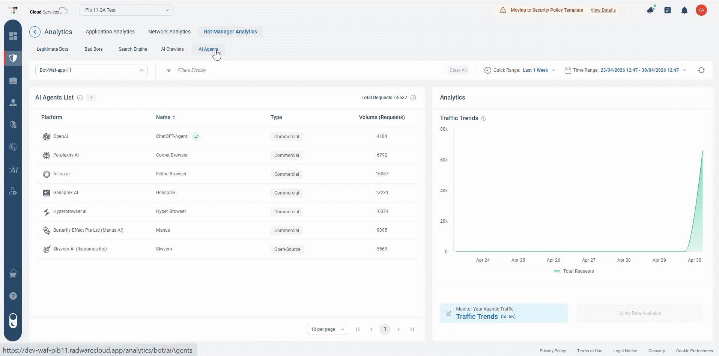Open the user settings sidebar icon
The image size is (719, 356).
13,192
